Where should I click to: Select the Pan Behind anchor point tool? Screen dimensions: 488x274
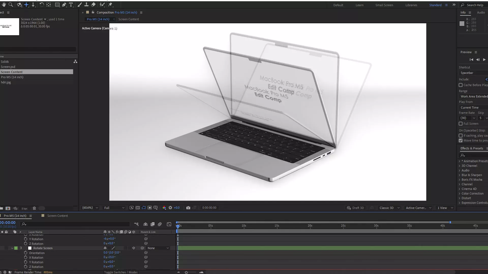point(49,5)
